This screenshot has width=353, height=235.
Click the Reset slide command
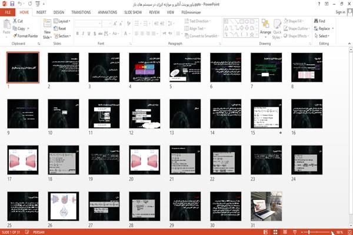click(60, 28)
